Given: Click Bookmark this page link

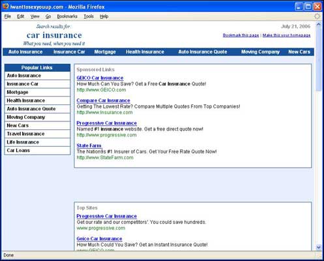Looking at the screenshot, I should click(x=241, y=35).
